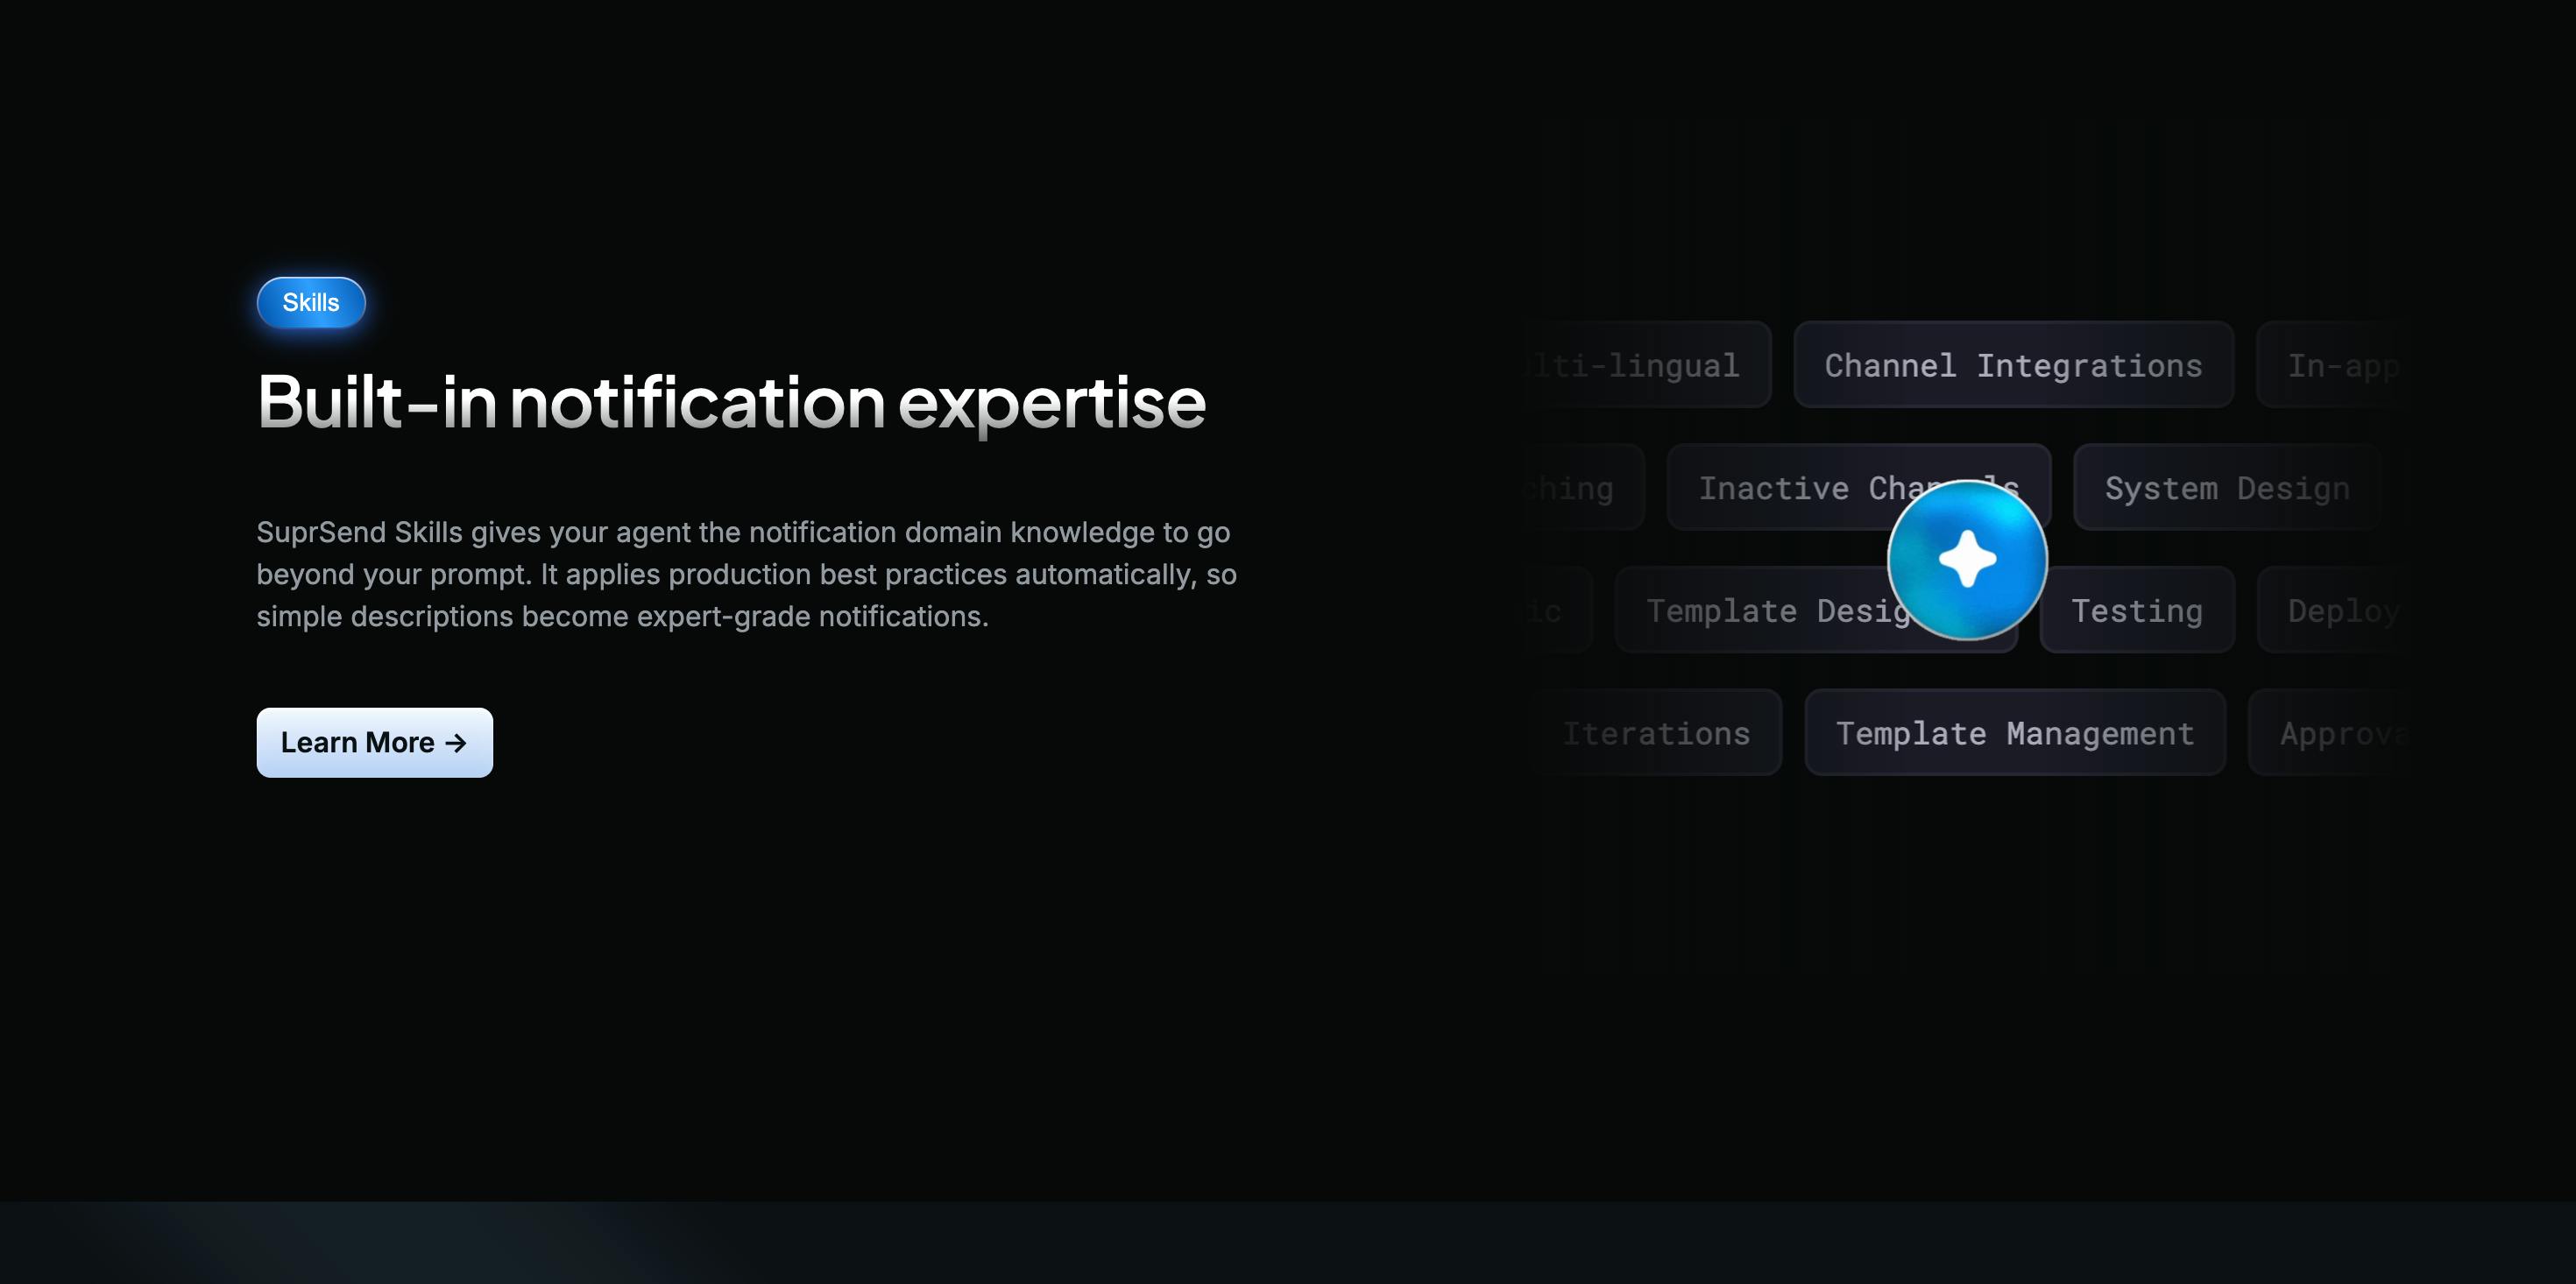Click the blue sparkle orb icon
Image resolution: width=2576 pixels, height=1284 pixels.
tap(1967, 559)
